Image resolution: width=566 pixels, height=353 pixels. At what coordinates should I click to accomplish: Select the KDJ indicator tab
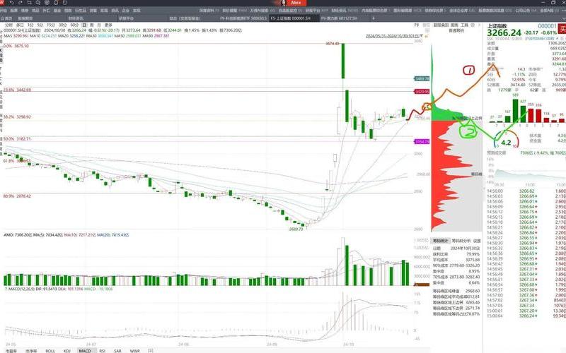coord(67,350)
